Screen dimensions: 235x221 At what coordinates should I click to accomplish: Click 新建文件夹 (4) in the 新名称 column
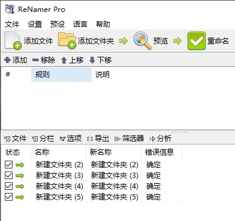coord(115,186)
